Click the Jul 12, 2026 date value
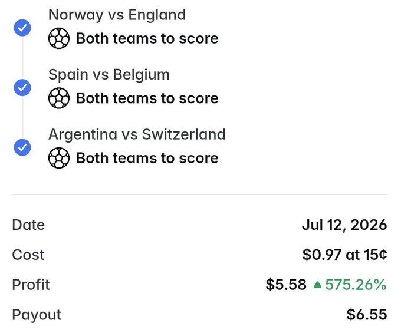401x333 pixels. 344,225
